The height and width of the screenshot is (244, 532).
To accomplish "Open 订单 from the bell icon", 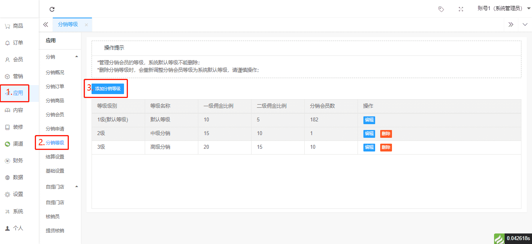I will (7, 43).
